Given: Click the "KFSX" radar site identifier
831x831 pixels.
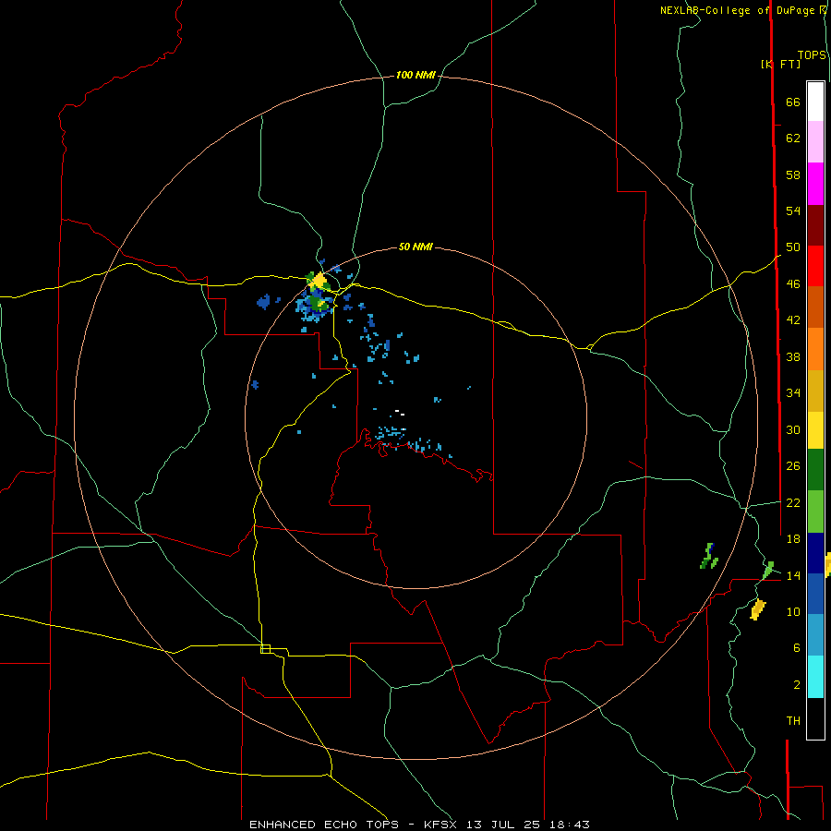Looking at the screenshot, I should point(440,825).
